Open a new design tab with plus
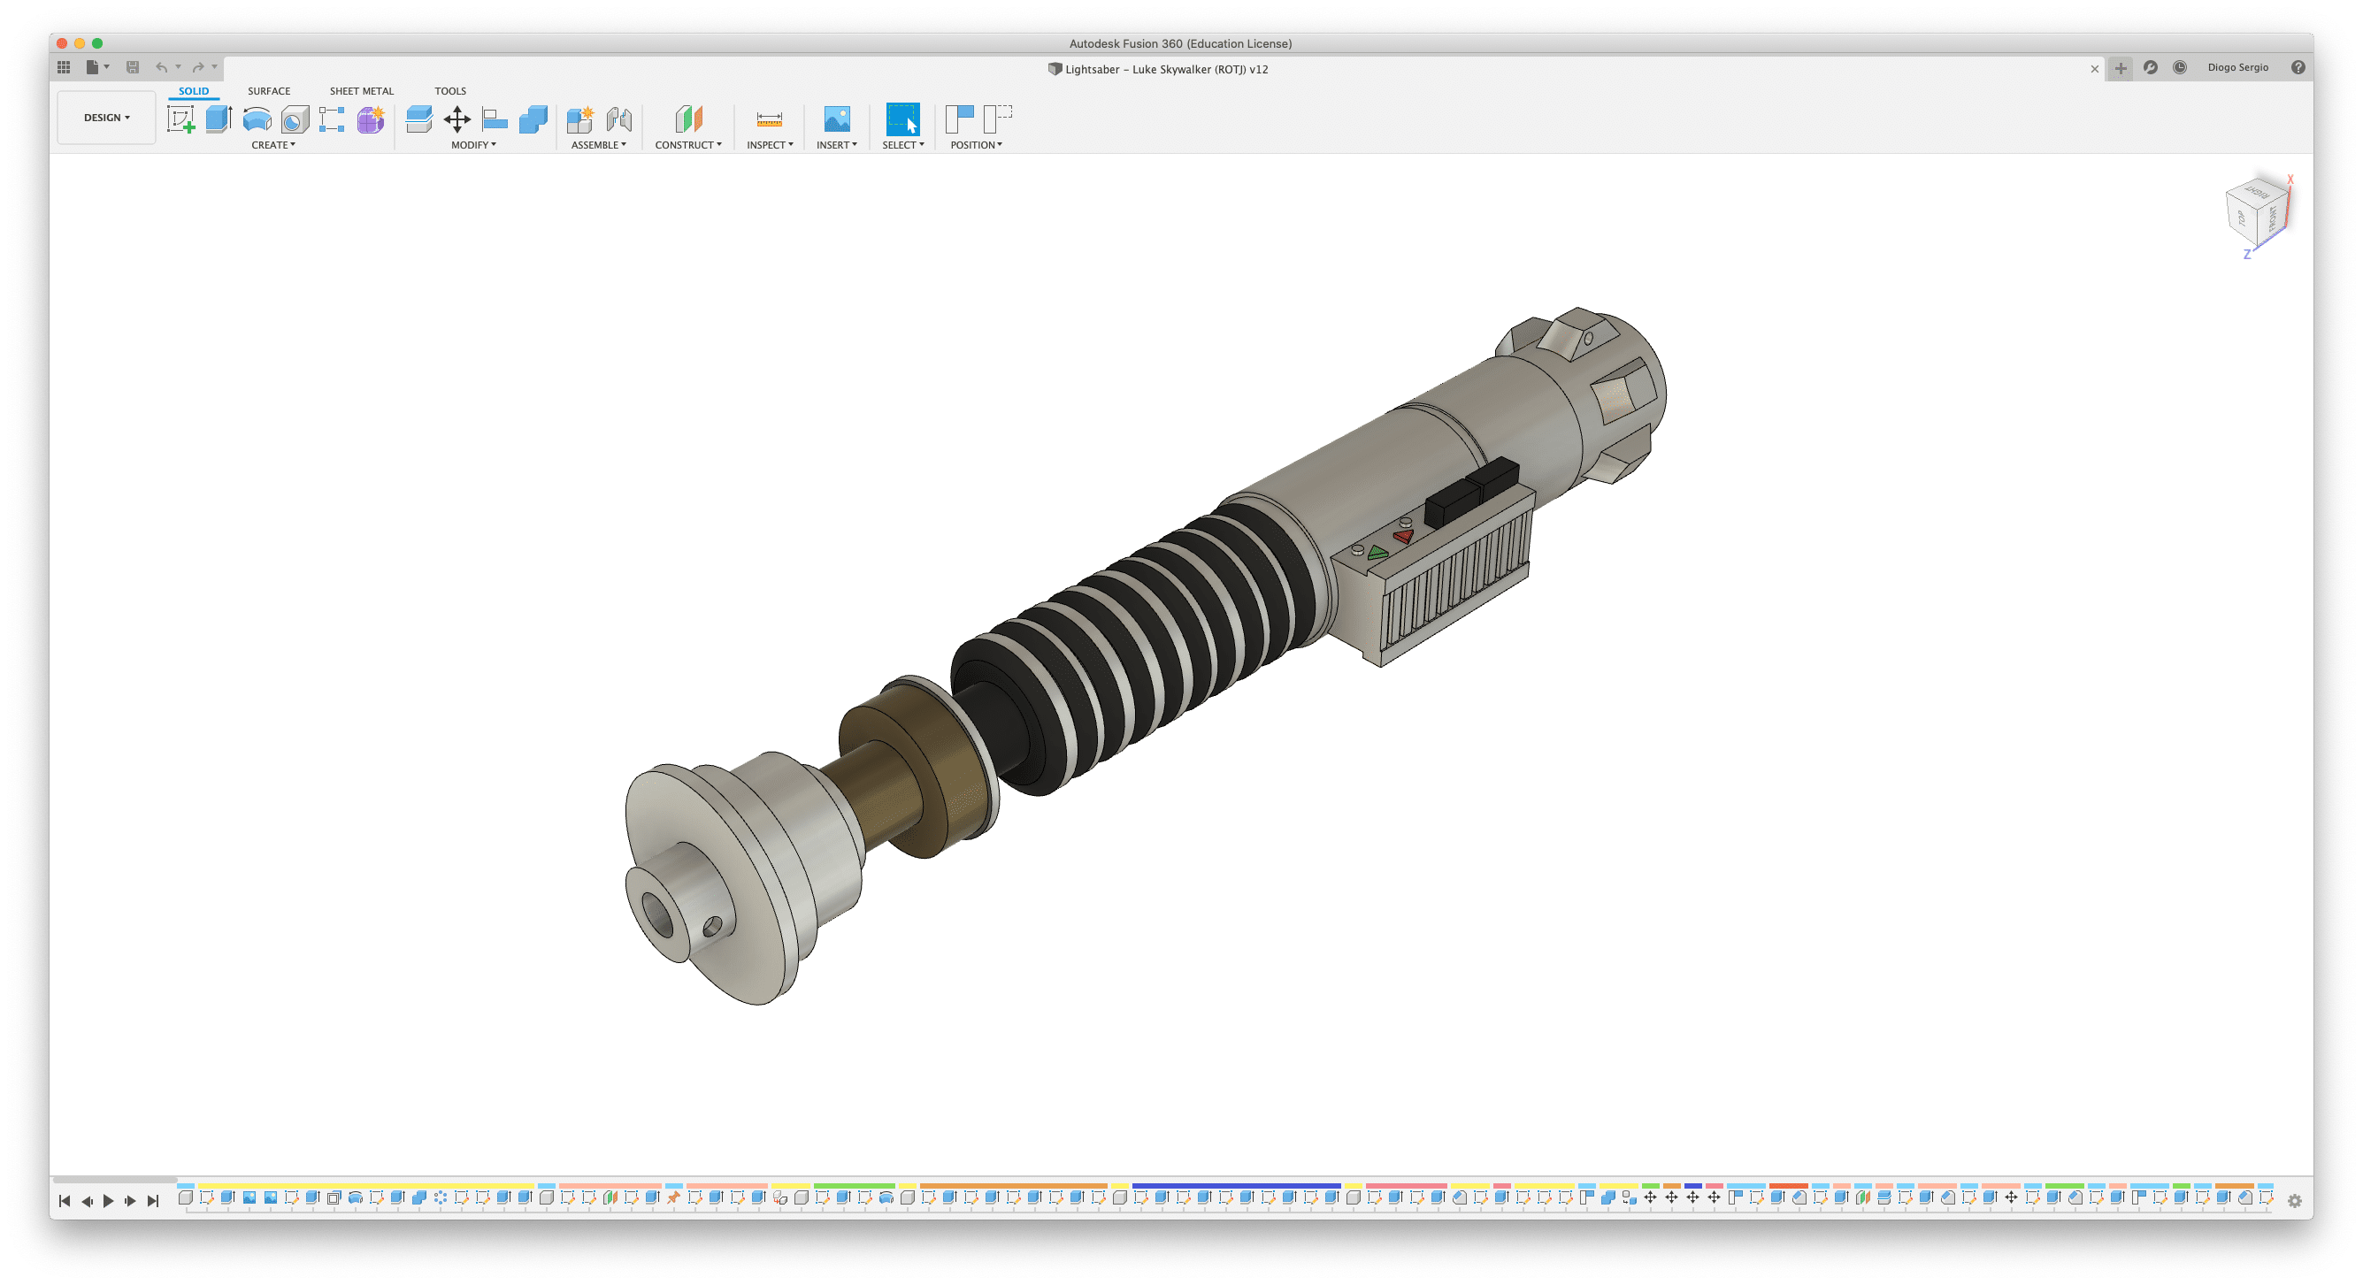 [x=2120, y=68]
